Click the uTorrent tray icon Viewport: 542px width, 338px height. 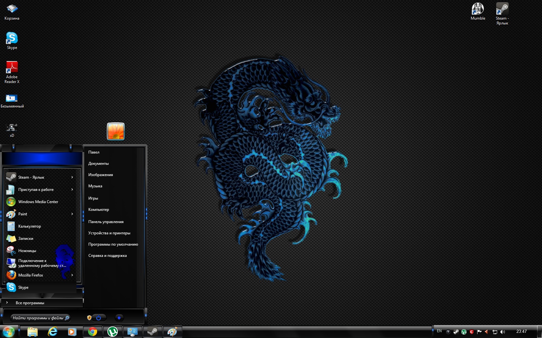tap(464, 332)
